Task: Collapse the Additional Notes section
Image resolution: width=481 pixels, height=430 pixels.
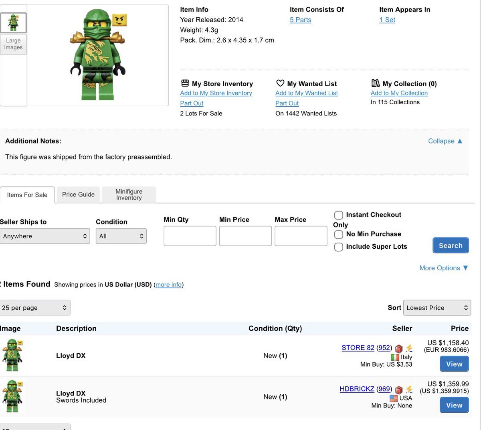Action: [x=445, y=141]
